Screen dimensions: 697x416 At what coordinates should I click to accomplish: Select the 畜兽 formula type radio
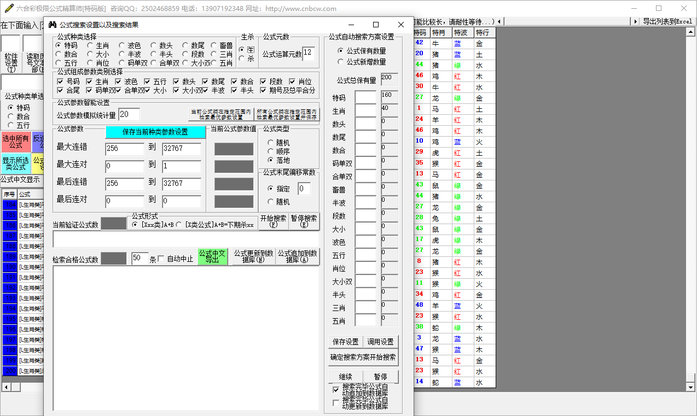tap(214, 46)
